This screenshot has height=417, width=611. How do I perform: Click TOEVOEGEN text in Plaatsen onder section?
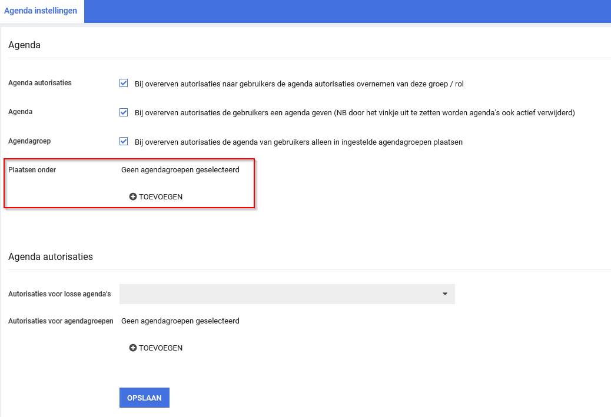click(x=161, y=197)
